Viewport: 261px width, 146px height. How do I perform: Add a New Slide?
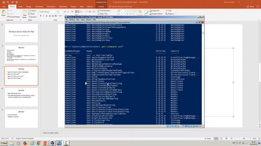click(24, 14)
